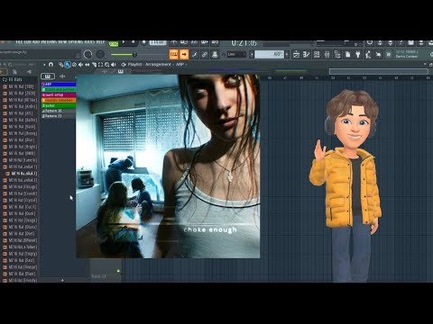Viewport: 433px width, 324px height.
Task: Open the PATTERNS menu
Action: 50,42
